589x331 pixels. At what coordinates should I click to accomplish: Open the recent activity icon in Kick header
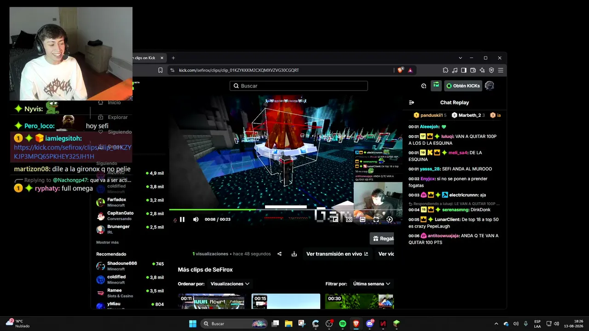click(424, 86)
